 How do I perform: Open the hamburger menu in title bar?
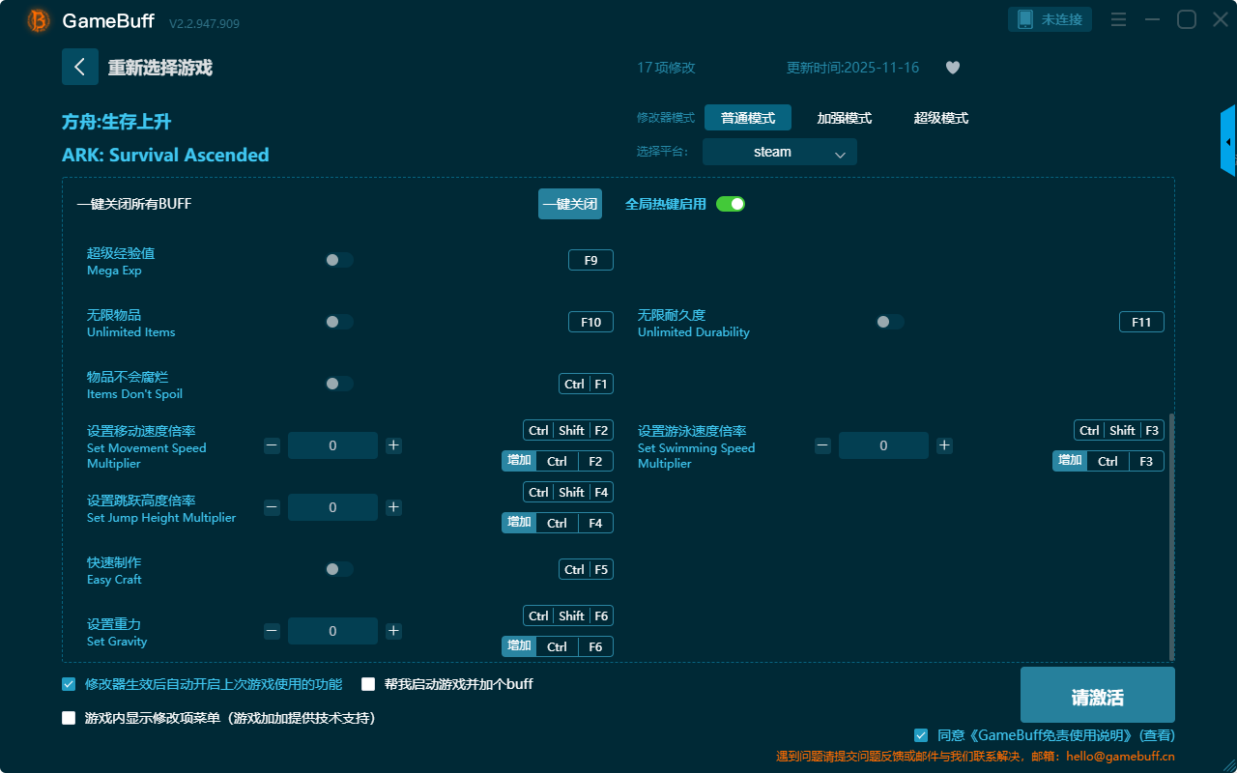point(1118,19)
